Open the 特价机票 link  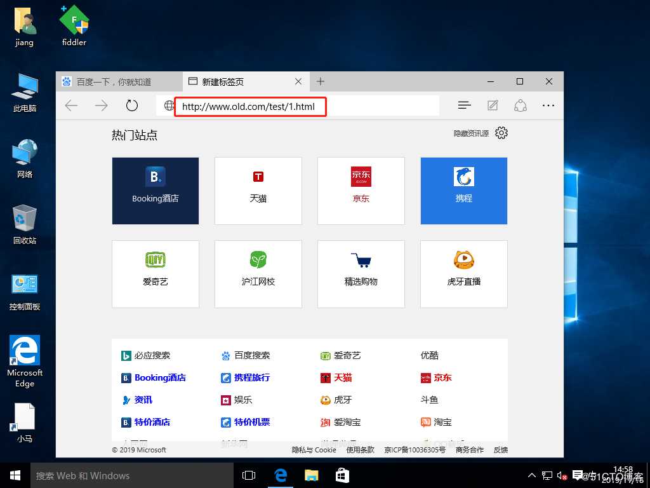[x=246, y=423]
